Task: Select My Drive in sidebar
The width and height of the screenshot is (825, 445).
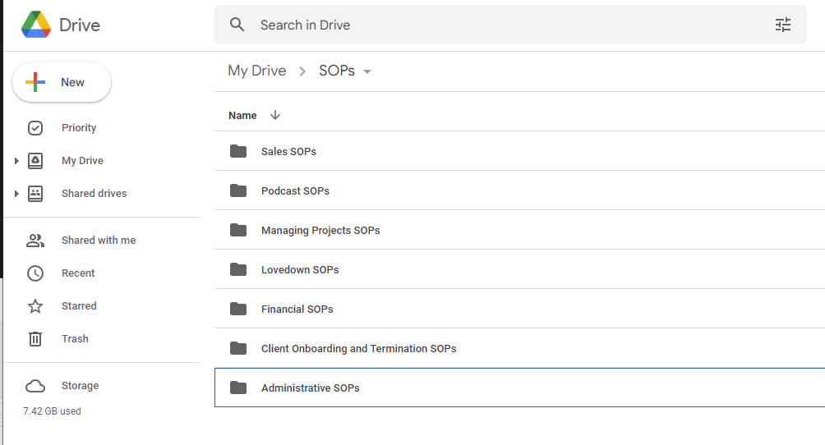Action: click(82, 161)
